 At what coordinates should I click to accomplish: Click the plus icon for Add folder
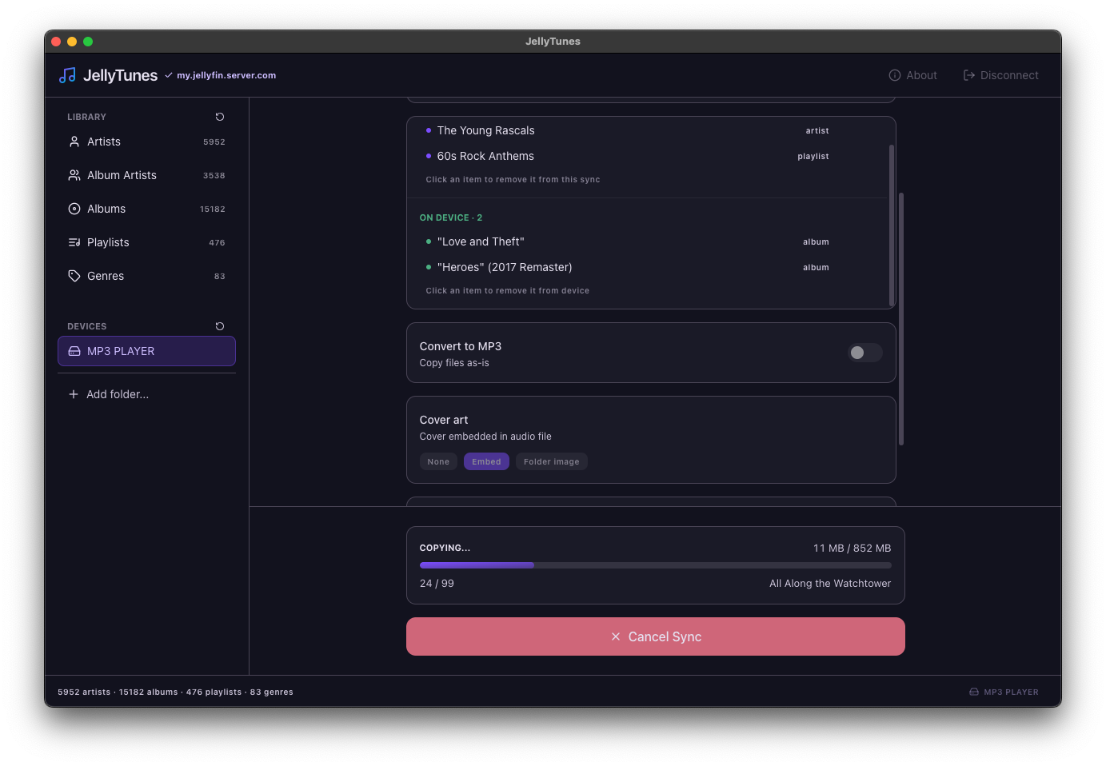coord(74,394)
